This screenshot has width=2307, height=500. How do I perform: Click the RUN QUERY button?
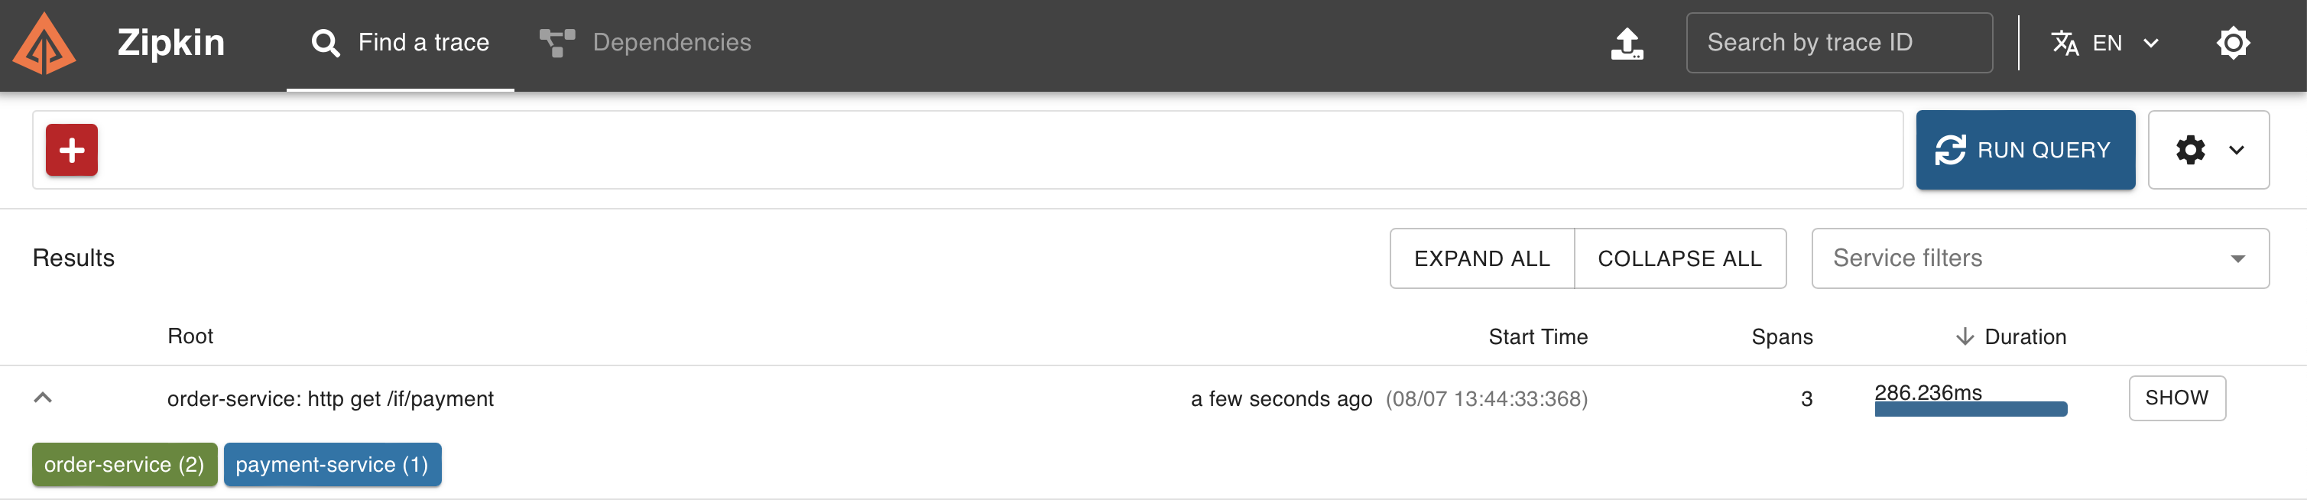(2025, 150)
